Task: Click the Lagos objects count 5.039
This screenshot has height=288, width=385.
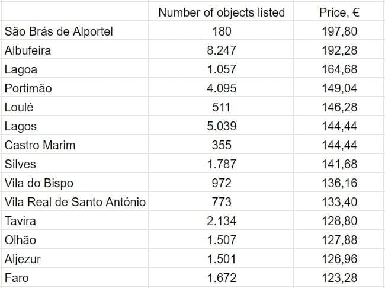Action: pyautogui.click(x=222, y=126)
